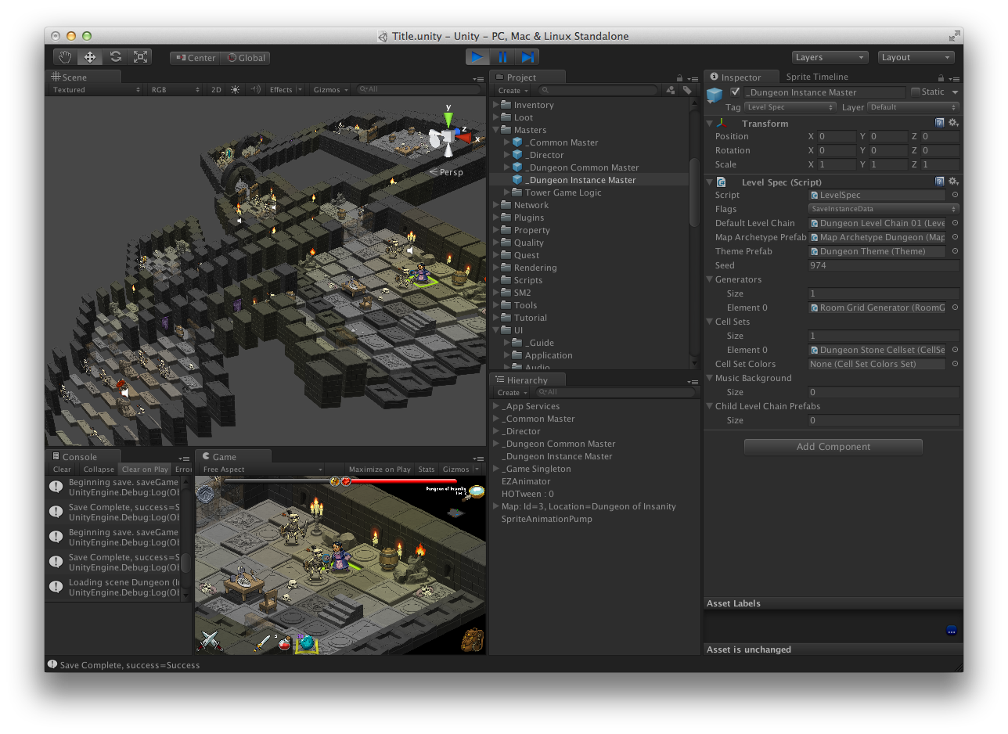Open the Layout dropdown

coord(916,57)
